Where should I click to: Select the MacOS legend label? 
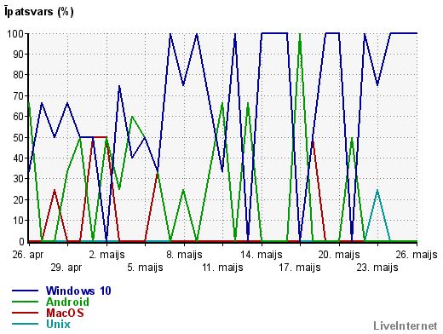(x=65, y=313)
